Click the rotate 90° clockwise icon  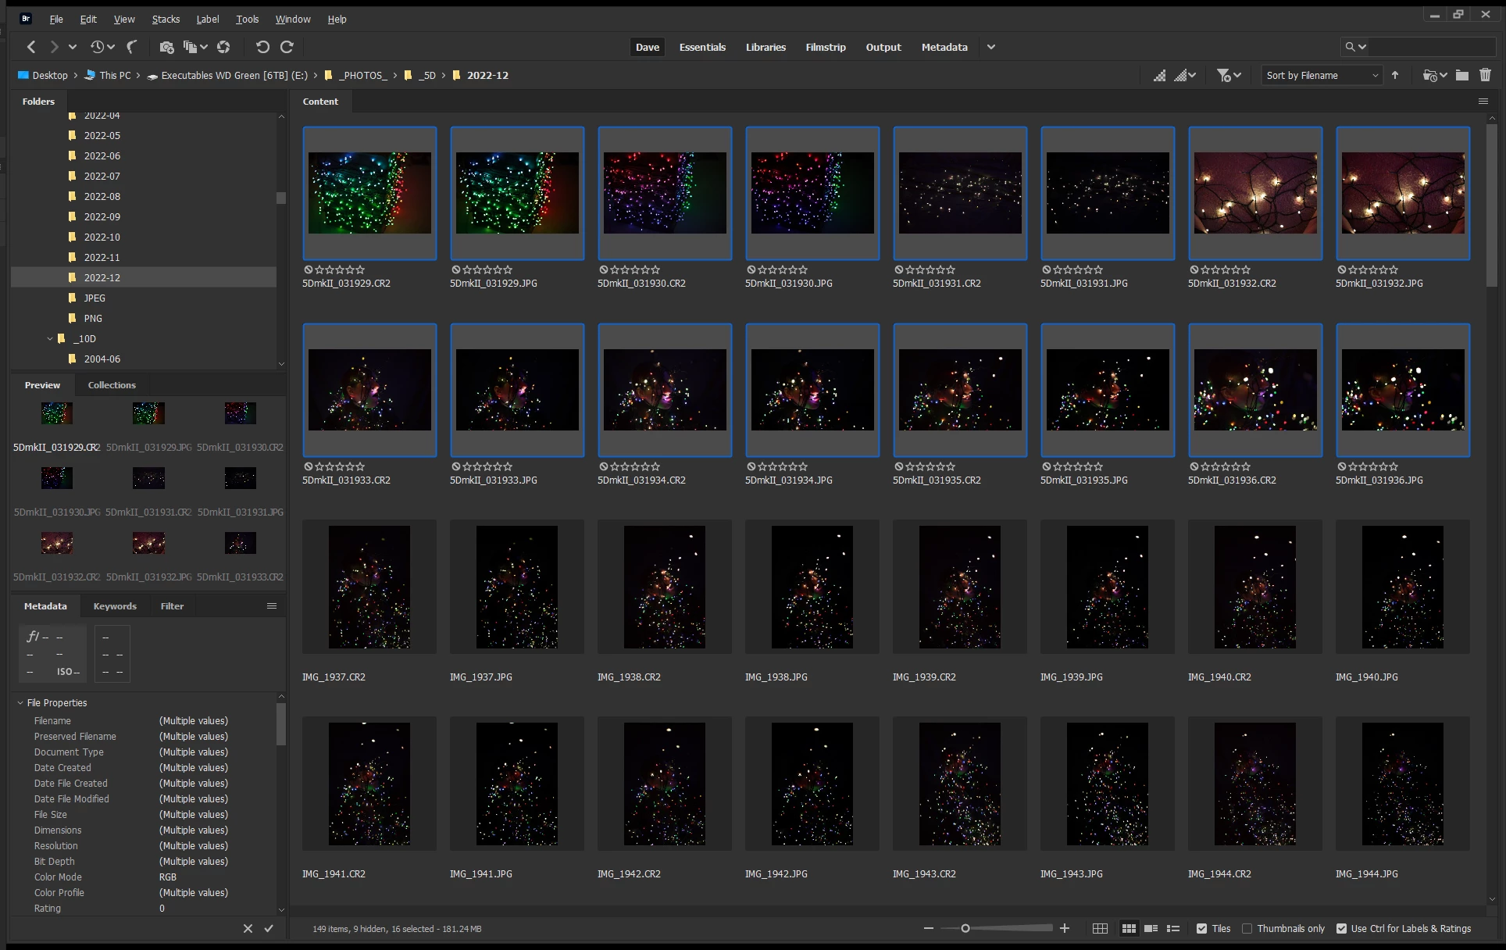click(x=287, y=47)
